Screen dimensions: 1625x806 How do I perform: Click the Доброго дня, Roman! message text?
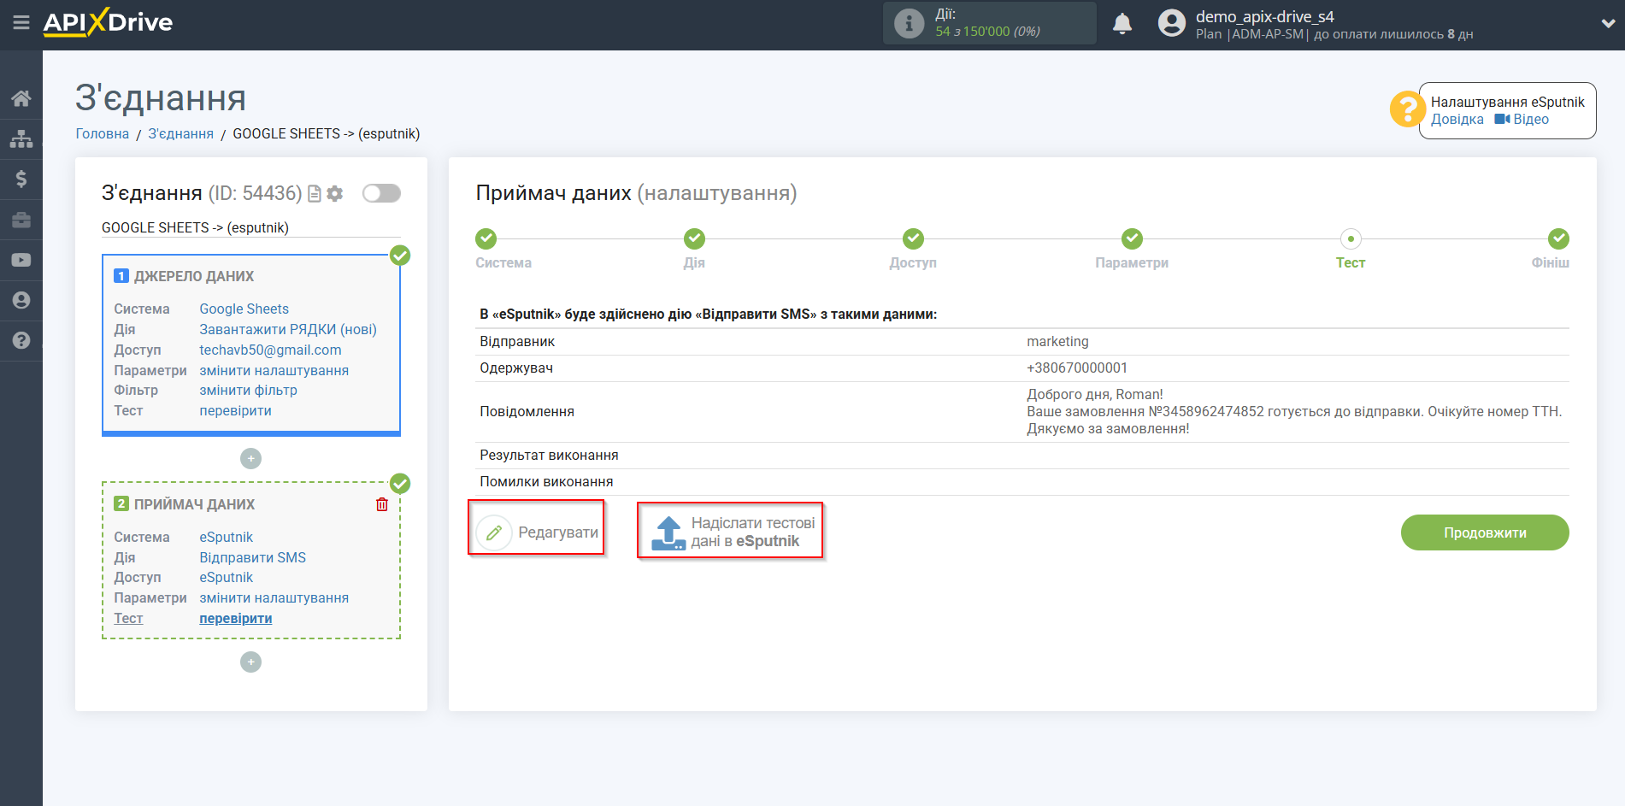(x=1094, y=394)
